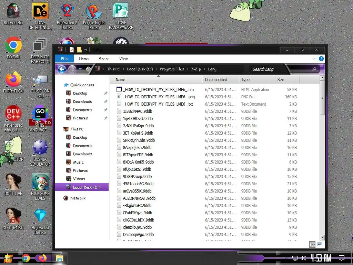Open the DO EVIL Chrome shortcut

pyautogui.click(x=13, y=48)
